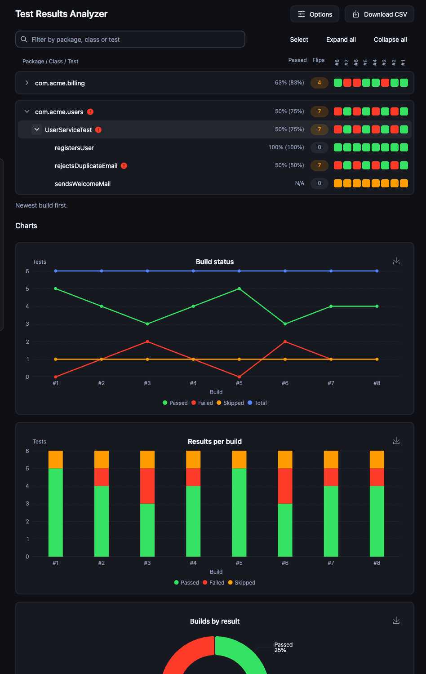
Task: Expand the com.acme.billing package
Action: click(x=27, y=83)
